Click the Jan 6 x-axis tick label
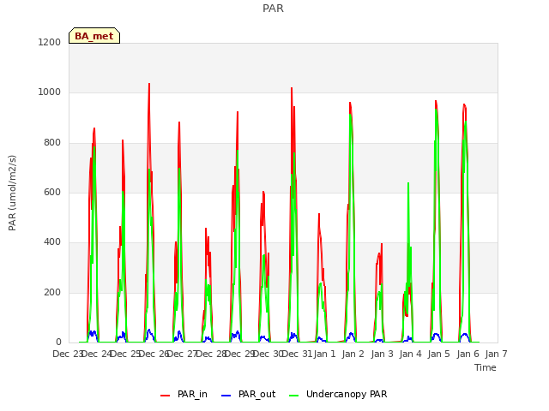Image resolution: width=549 pixels, height=411 pixels. [468, 354]
